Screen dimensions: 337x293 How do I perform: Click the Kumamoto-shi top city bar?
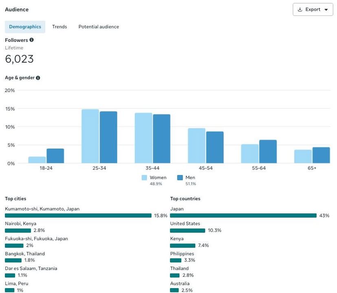point(78,216)
